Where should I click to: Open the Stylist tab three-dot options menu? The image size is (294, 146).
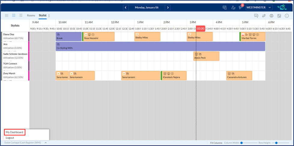click(49, 16)
